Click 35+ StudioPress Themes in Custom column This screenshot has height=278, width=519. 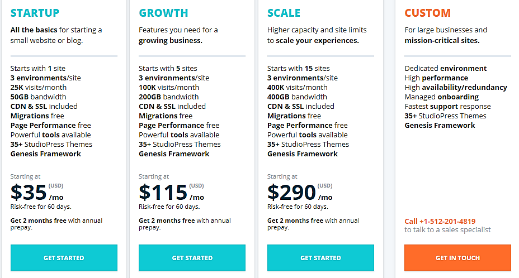pyautogui.click(x=446, y=116)
